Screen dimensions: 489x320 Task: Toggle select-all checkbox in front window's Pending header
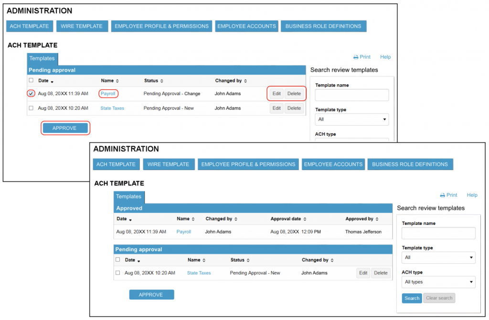[118, 260]
